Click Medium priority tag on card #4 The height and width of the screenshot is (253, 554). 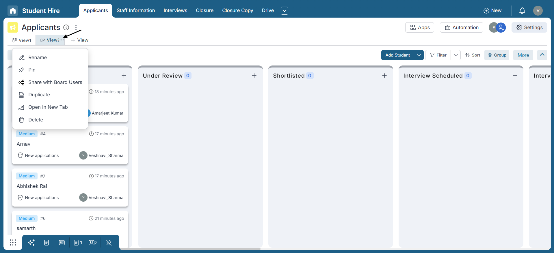pyautogui.click(x=27, y=134)
